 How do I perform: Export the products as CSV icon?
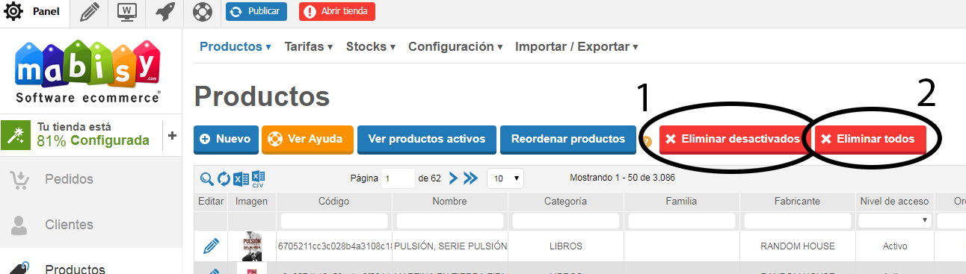pyautogui.click(x=258, y=178)
